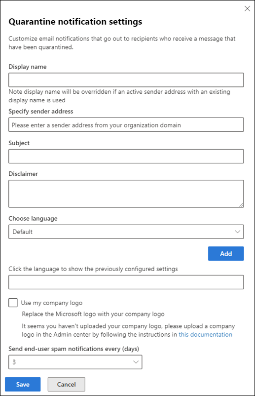Click the Use my company logo label
The height and width of the screenshot is (396, 255).
pos(52,303)
